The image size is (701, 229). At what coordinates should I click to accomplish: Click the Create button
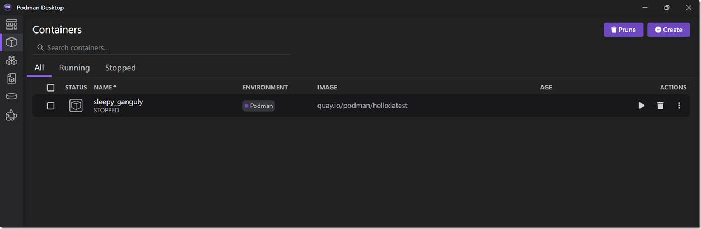(669, 30)
